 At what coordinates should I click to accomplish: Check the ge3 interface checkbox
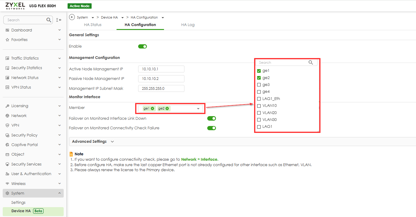tap(259, 84)
